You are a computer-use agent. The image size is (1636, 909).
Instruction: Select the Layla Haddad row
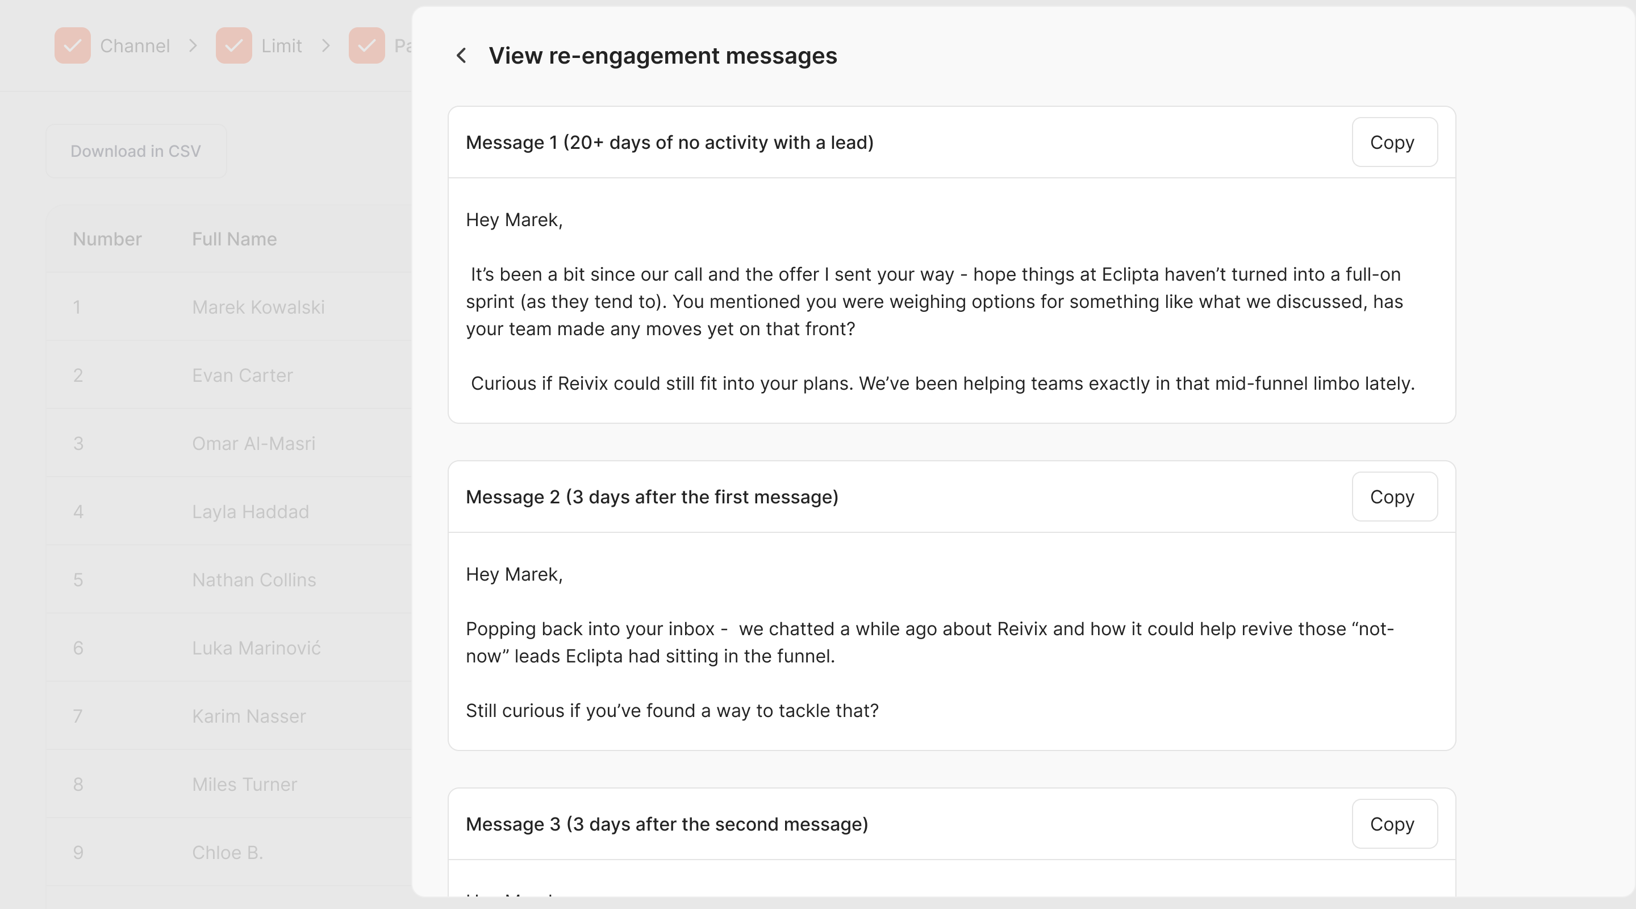click(250, 512)
